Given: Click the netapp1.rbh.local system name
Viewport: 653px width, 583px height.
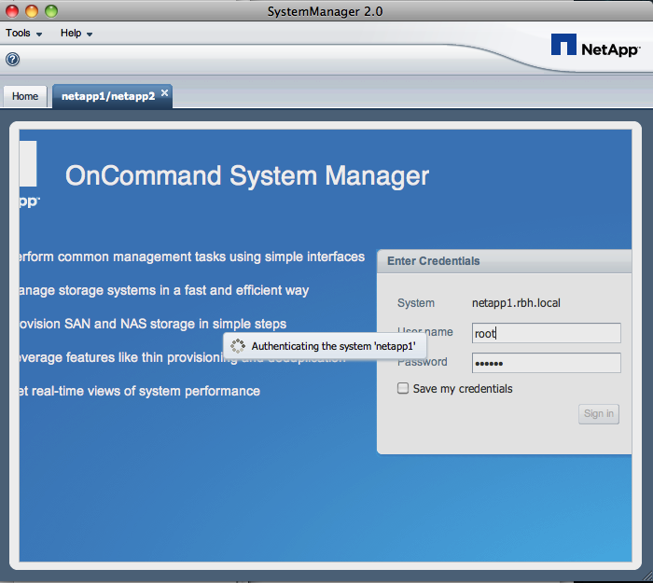Looking at the screenshot, I should point(516,303).
